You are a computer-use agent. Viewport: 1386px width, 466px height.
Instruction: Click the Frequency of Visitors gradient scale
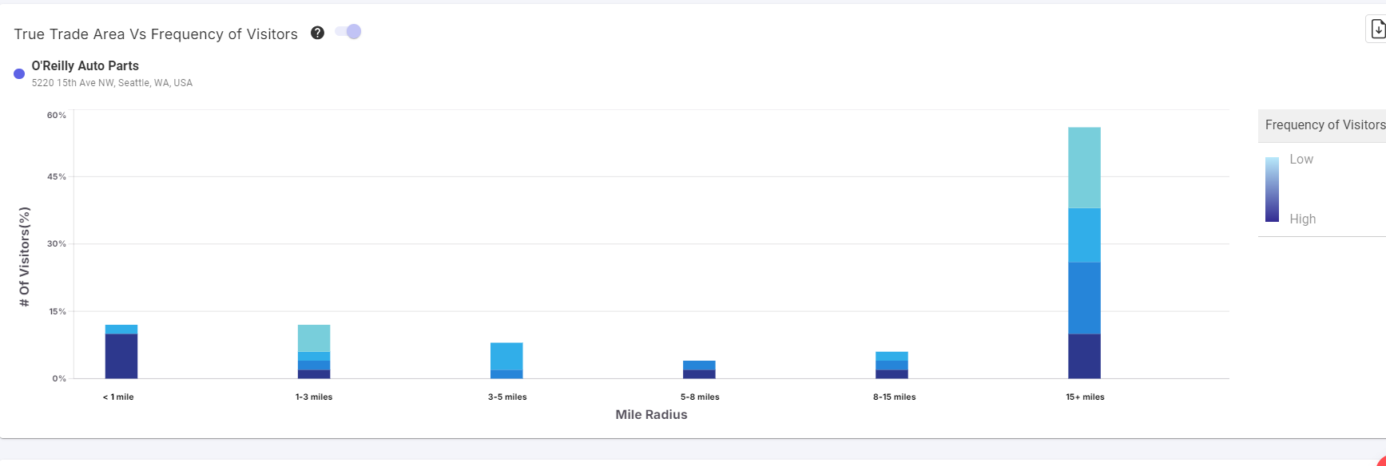(x=1272, y=189)
